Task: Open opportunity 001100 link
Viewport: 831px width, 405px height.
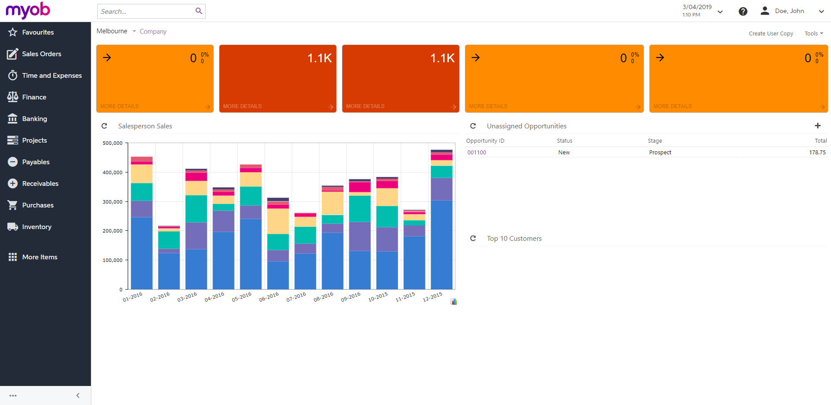Action: pyautogui.click(x=477, y=153)
